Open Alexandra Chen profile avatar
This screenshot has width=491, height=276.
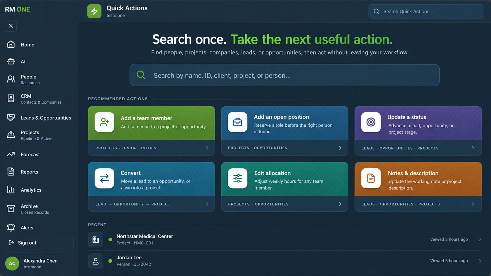[12, 263]
